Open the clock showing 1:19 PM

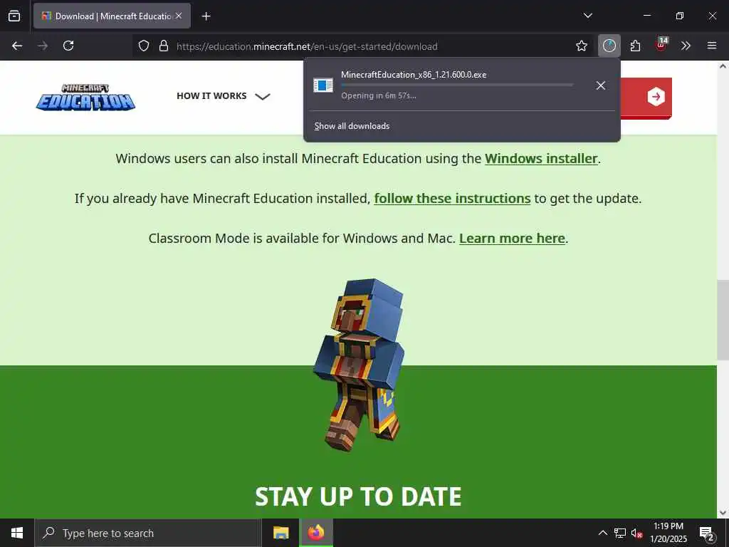tap(668, 533)
